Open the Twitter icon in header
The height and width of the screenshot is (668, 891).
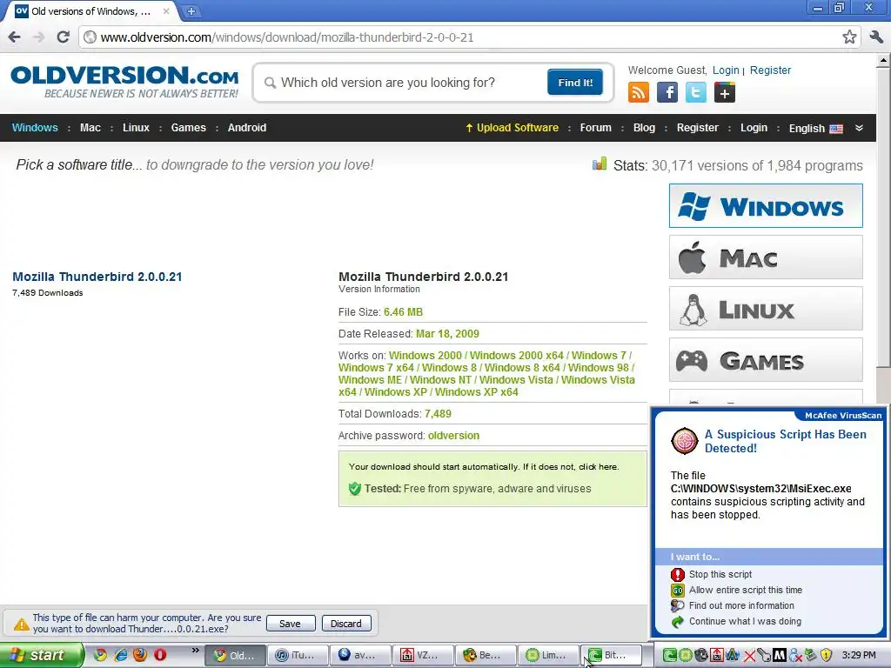pyautogui.click(x=695, y=92)
